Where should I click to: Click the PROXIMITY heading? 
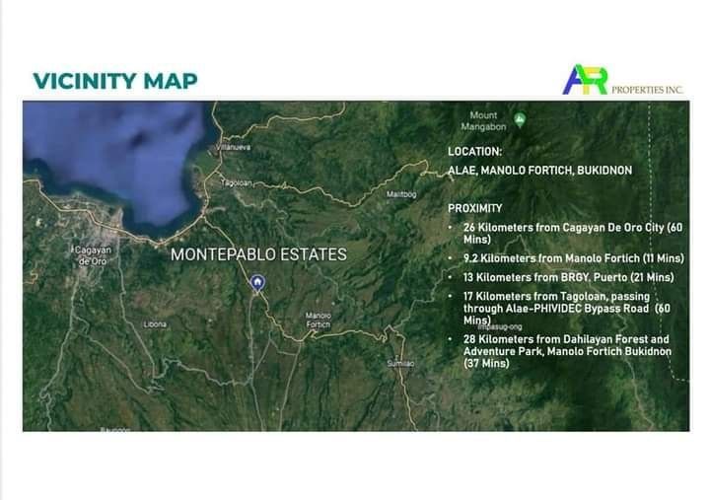click(475, 208)
